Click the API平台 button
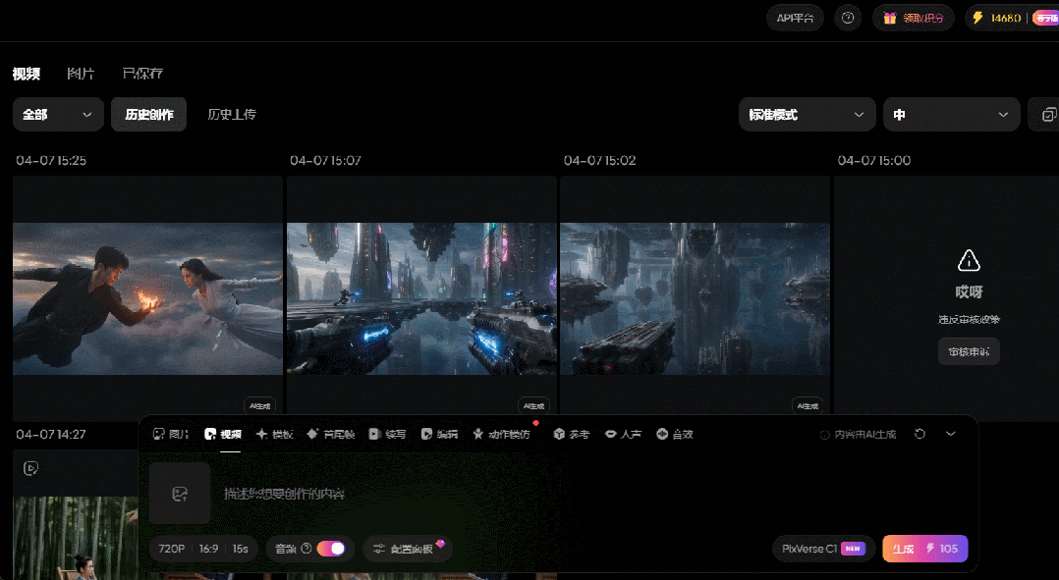The image size is (1059, 580). click(795, 19)
